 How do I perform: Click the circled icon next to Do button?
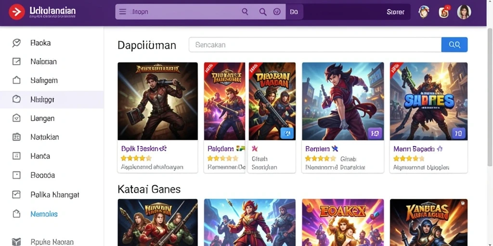277,12
